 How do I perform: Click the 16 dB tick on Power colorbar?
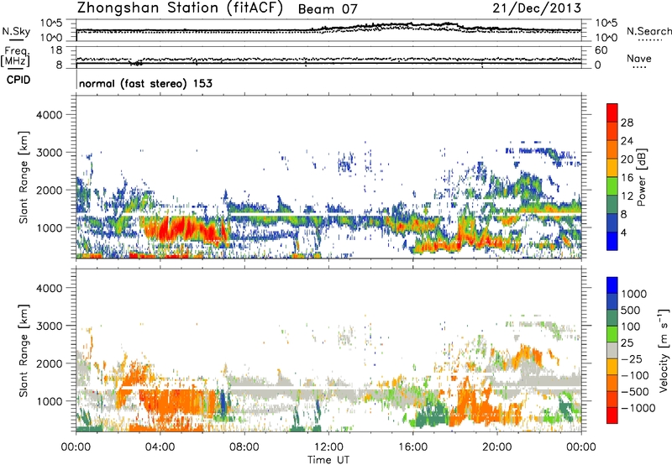(627, 178)
